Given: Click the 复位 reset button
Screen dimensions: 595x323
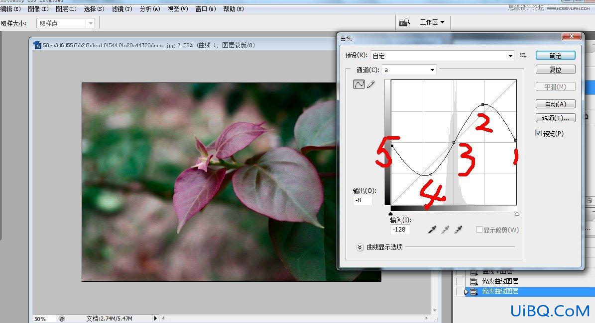Looking at the screenshot, I should (556, 70).
